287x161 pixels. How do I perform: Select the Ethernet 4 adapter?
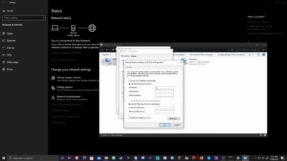pos(196,62)
